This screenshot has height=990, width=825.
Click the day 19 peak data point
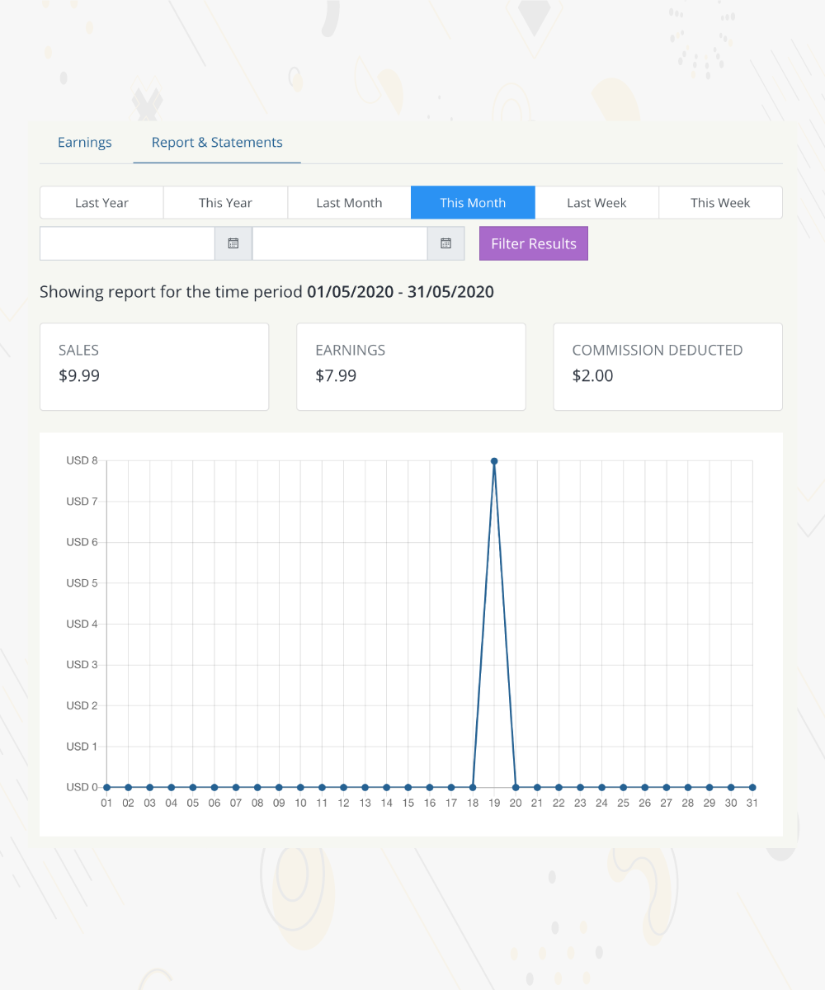coord(494,461)
